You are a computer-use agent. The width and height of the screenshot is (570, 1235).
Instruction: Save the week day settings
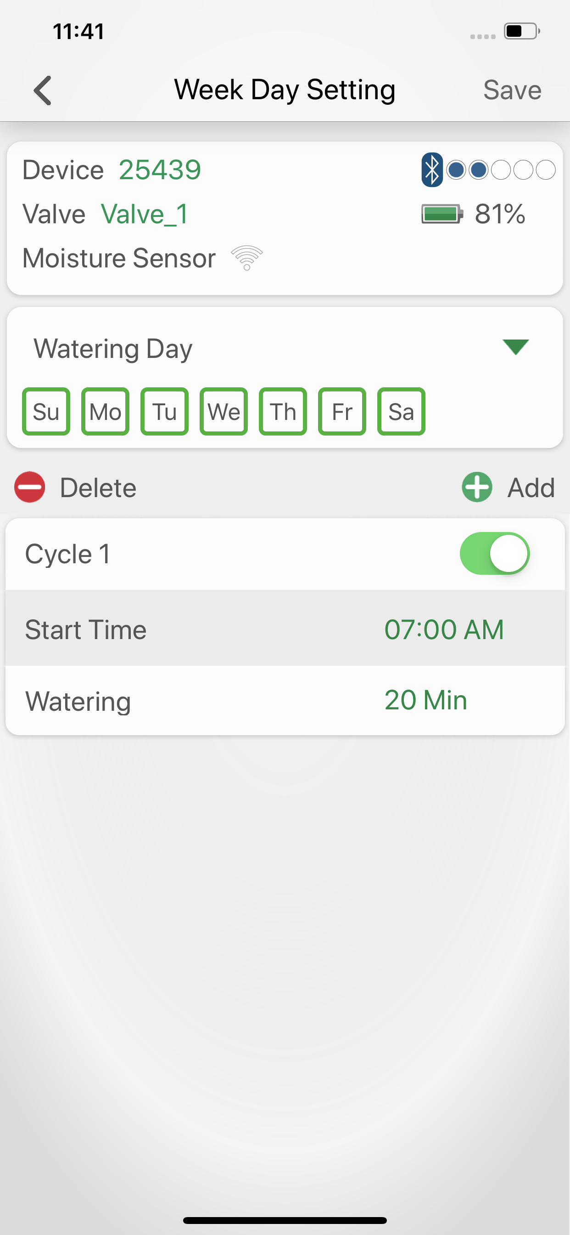(x=512, y=90)
